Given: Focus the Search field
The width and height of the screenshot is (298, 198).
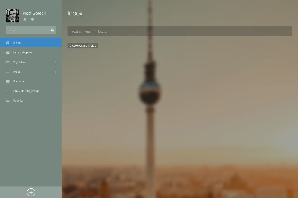Looking at the screenshot, I should [31, 30].
